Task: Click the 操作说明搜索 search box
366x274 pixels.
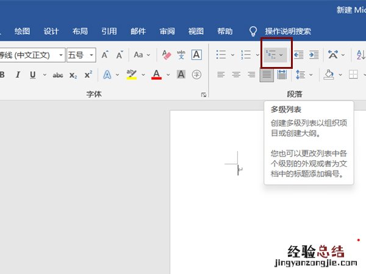Action: tap(287, 31)
